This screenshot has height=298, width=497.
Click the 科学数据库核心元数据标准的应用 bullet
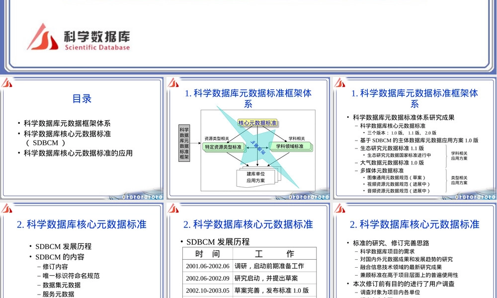coord(79,153)
